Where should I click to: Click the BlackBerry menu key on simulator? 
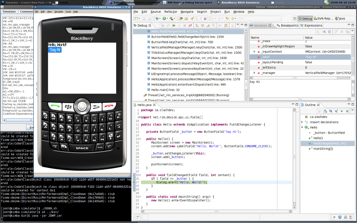pos(68,106)
